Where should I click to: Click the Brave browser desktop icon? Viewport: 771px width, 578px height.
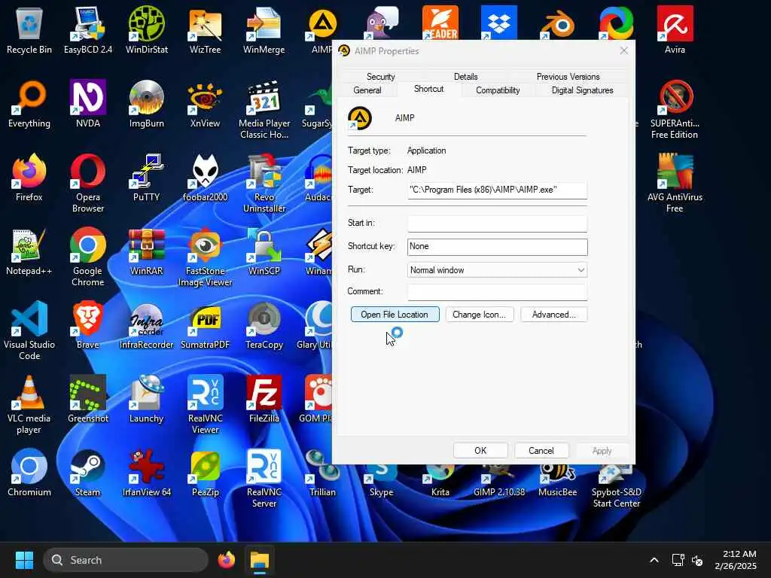tap(88, 325)
